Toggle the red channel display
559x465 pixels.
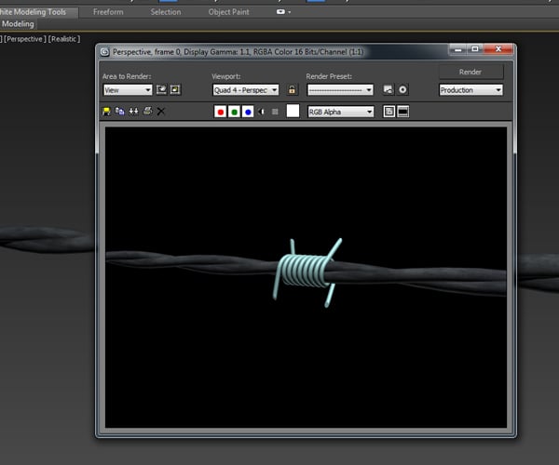pyautogui.click(x=220, y=112)
